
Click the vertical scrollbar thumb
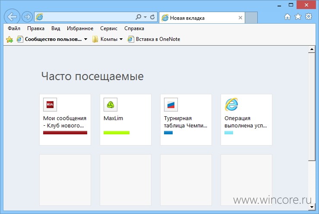312,107
